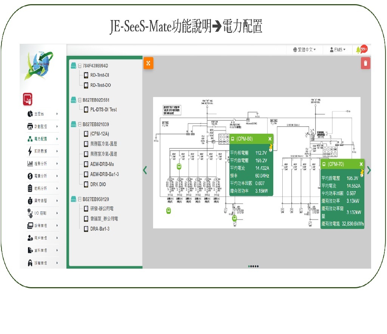Collapse the B827EB959120 tree node

pyautogui.click(x=80, y=199)
